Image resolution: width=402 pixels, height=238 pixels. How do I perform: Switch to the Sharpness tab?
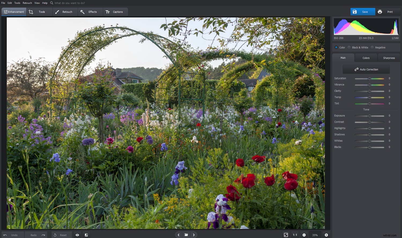click(x=389, y=58)
